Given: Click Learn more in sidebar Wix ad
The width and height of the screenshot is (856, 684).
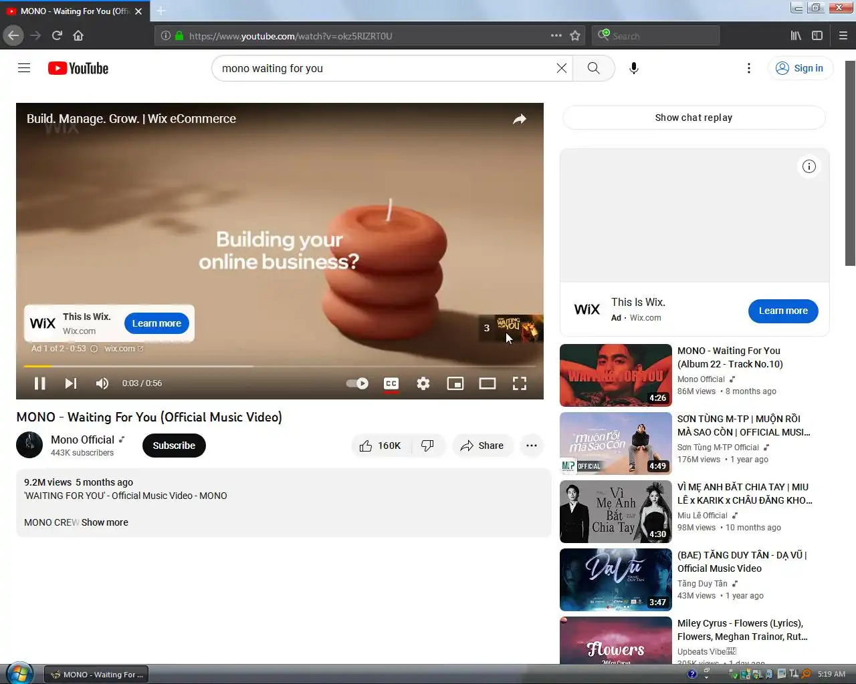Looking at the screenshot, I should [783, 311].
